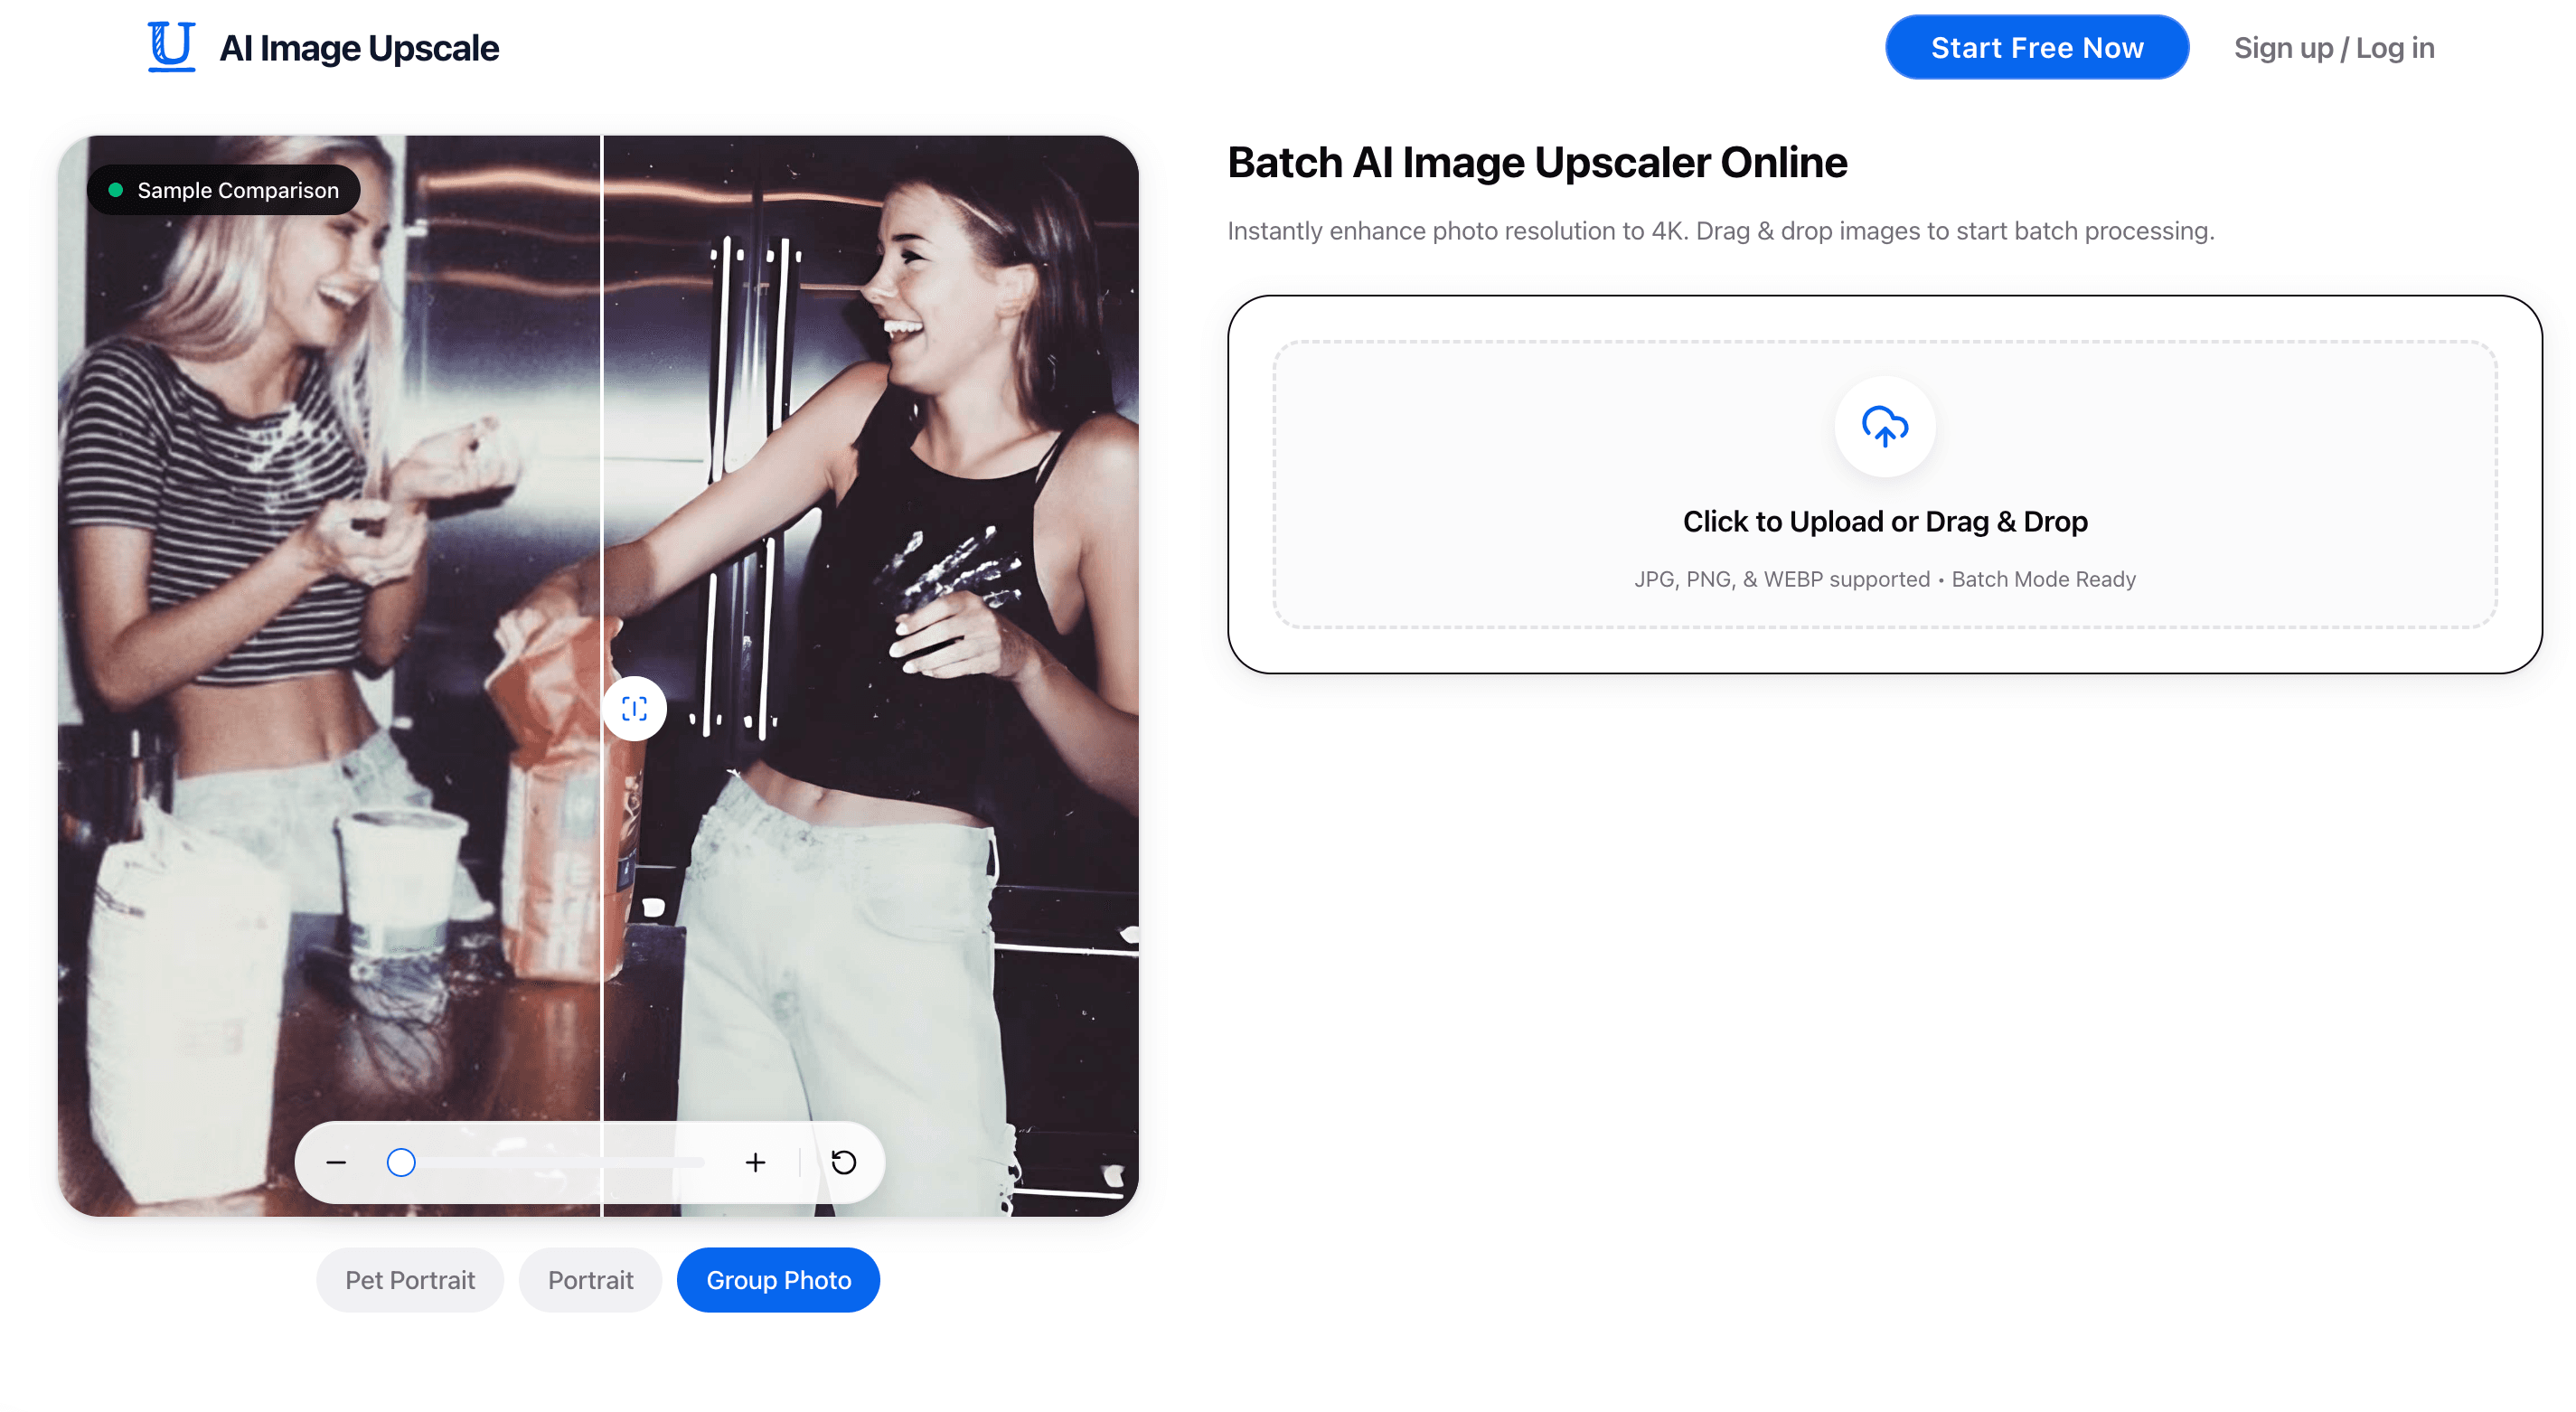Viewport: 2576px width, 1412px height.
Task: Click the circular upload icon above the drop zone
Action: tap(1884, 426)
